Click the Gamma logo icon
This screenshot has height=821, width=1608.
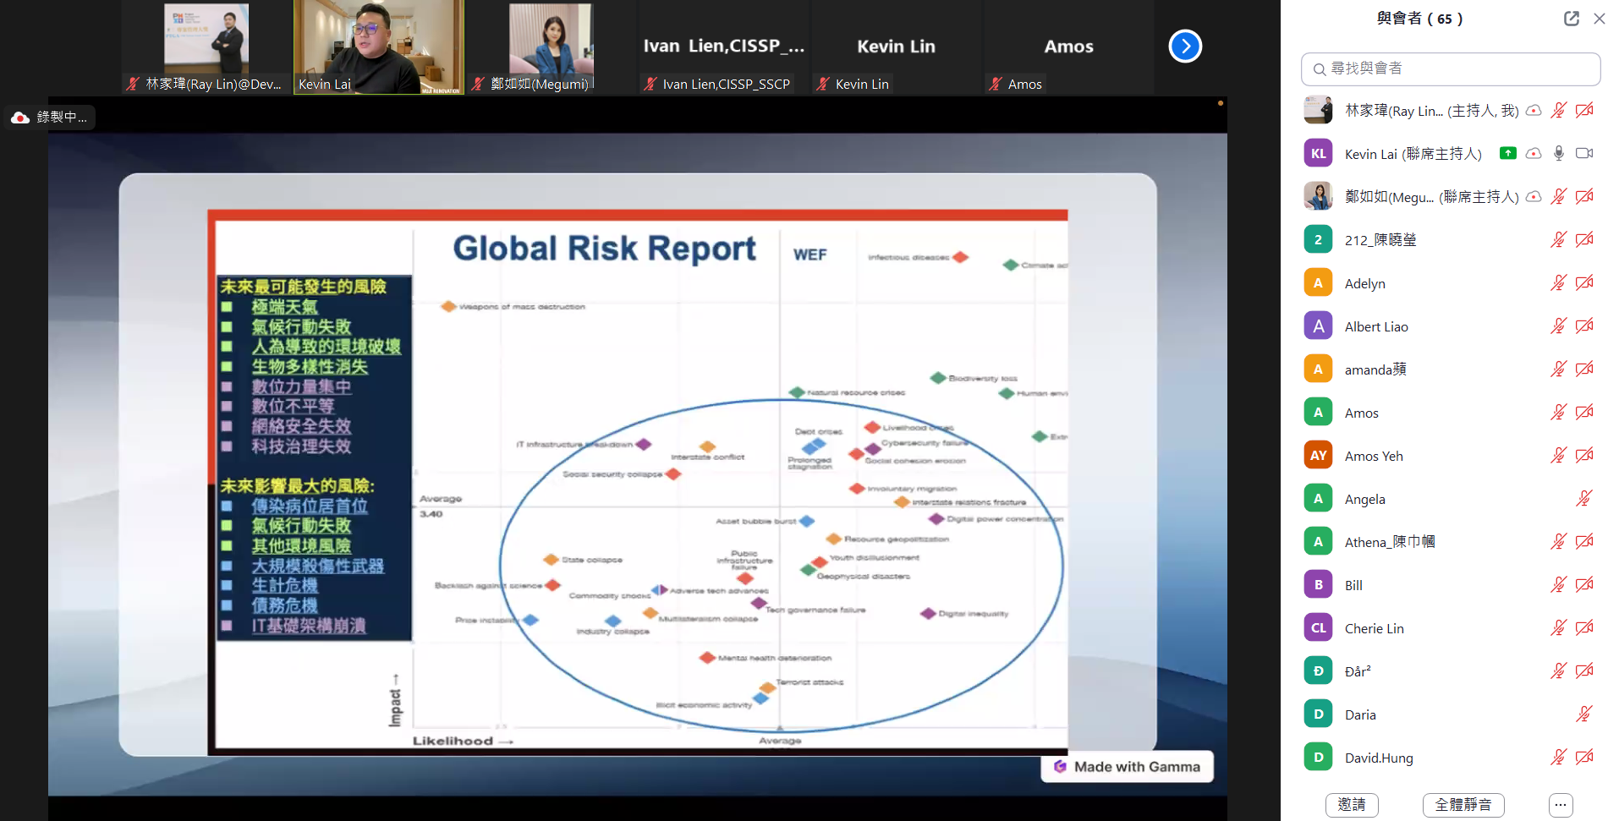[x=1060, y=767]
